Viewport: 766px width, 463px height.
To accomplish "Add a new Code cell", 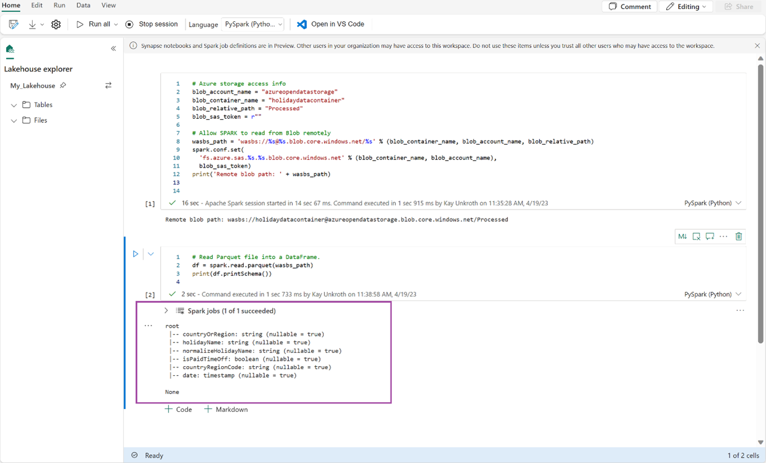I will [x=178, y=409].
